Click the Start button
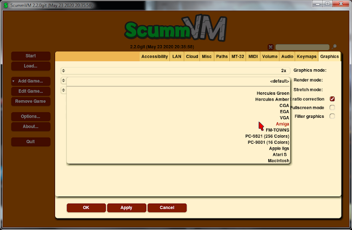The image size is (352, 230). pos(31,56)
